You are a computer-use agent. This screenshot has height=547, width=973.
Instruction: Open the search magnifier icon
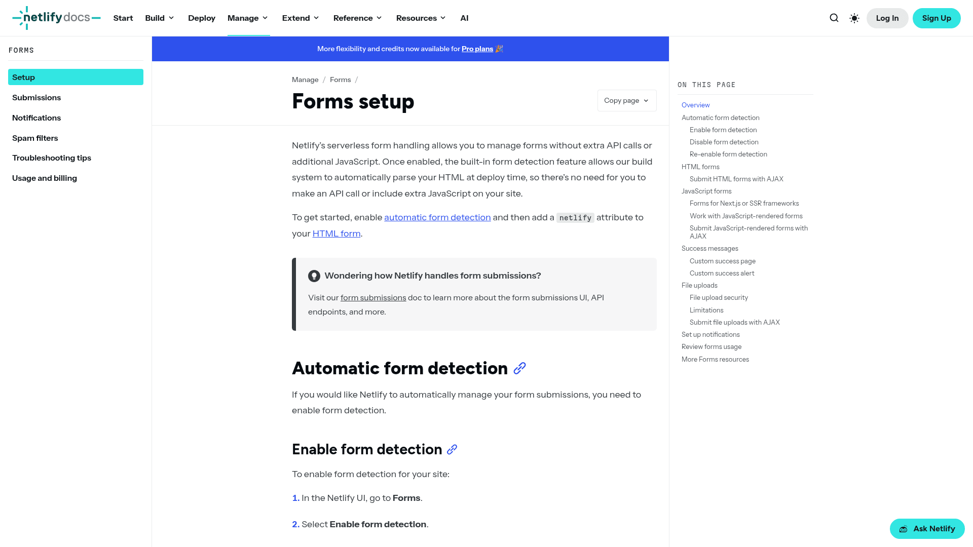point(834,18)
